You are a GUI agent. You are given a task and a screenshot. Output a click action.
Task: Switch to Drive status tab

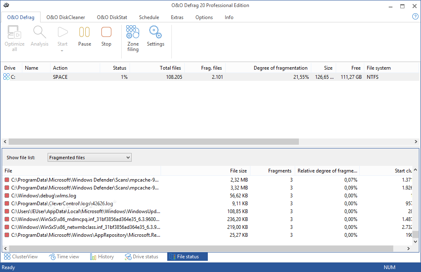[142, 257]
